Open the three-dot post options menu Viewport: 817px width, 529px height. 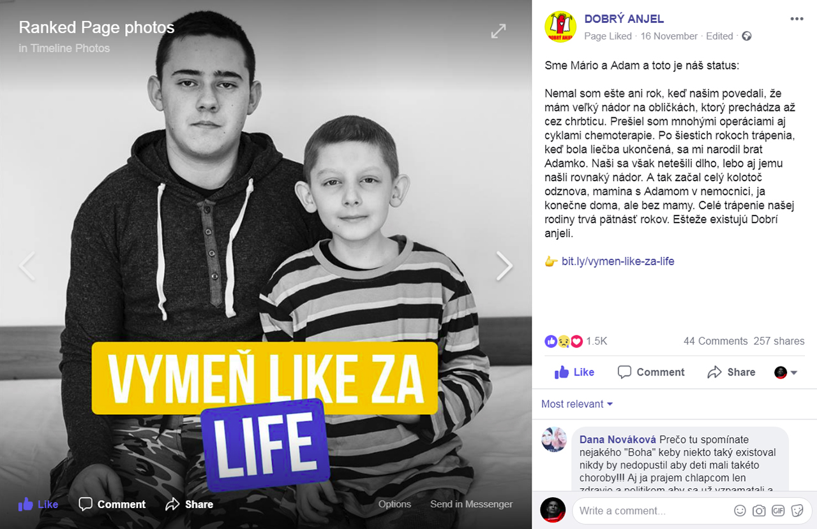click(x=797, y=19)
